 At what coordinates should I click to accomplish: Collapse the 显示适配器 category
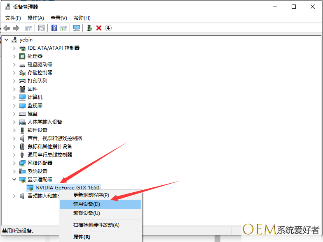click(x=14, y=180)
